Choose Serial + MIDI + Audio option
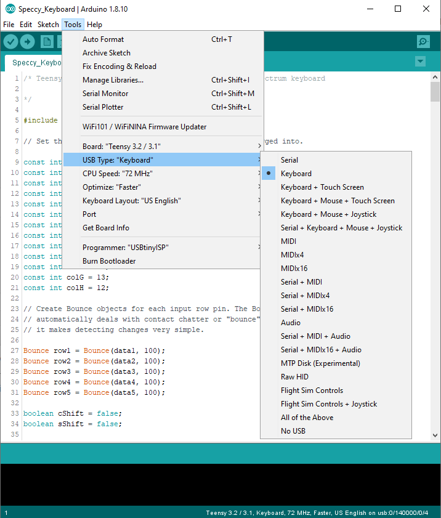 [x=336, y=336]
